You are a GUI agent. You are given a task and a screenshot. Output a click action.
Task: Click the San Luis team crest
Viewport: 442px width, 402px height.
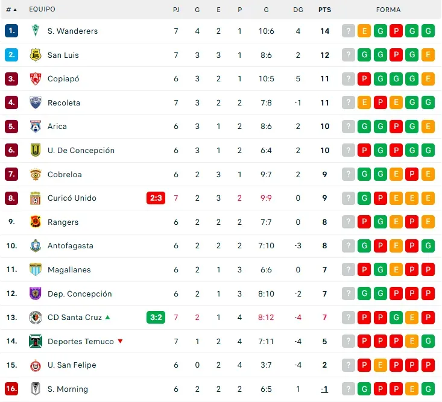click(36, 55)
